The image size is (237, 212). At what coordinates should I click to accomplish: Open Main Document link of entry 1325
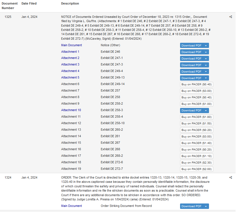71,45
